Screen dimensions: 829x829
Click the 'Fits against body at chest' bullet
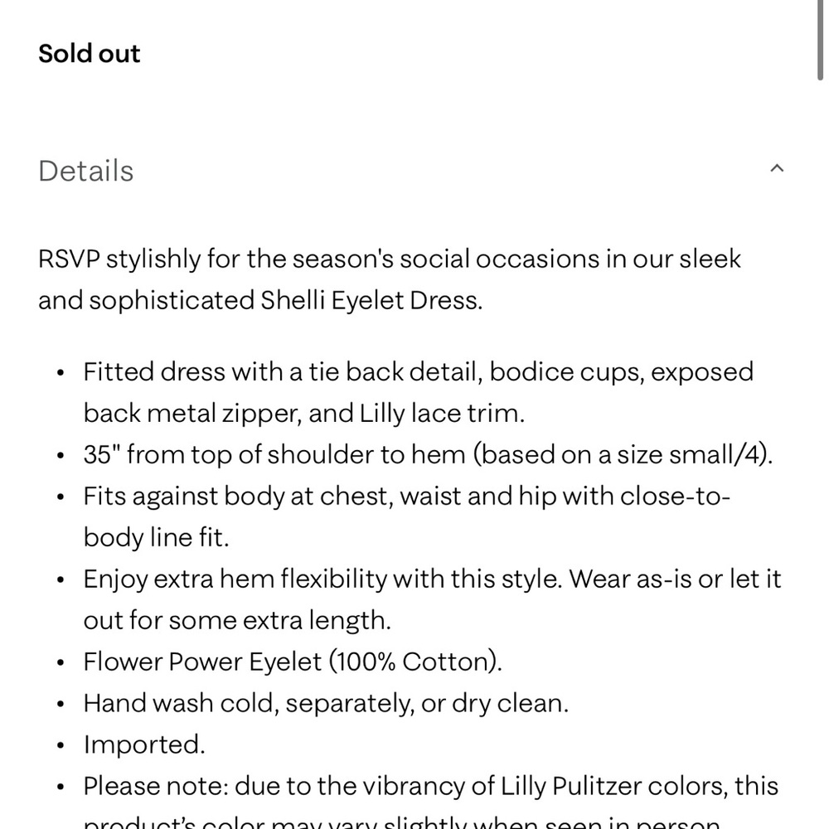pos(406,516)
